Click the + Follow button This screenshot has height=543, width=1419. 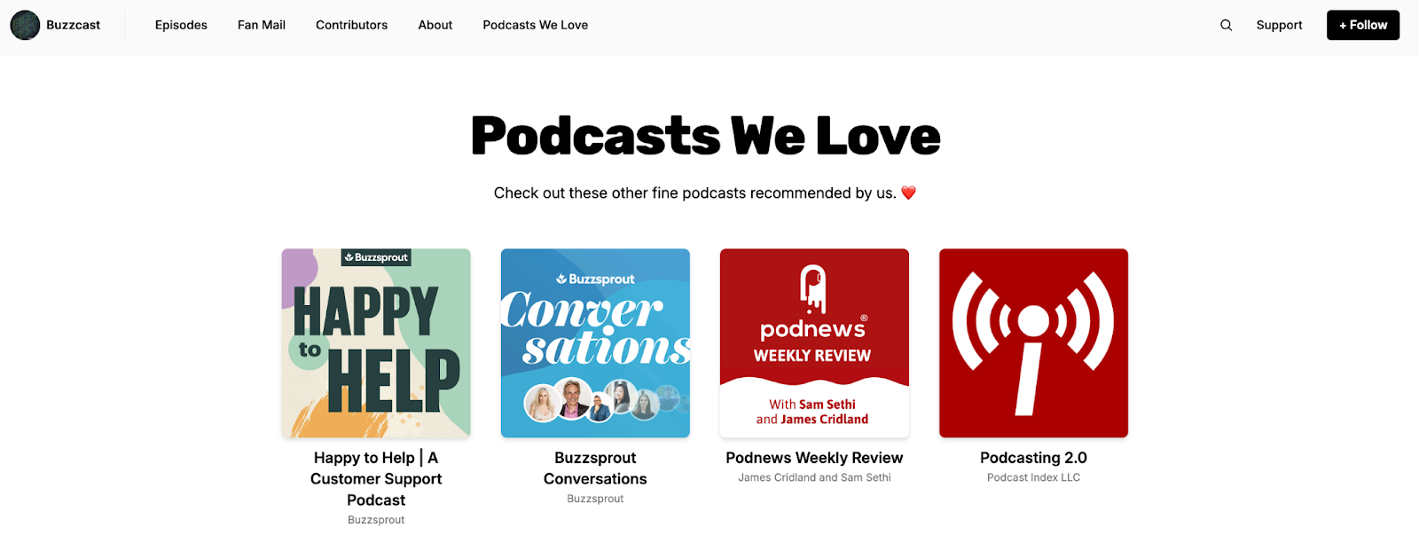1363,25
